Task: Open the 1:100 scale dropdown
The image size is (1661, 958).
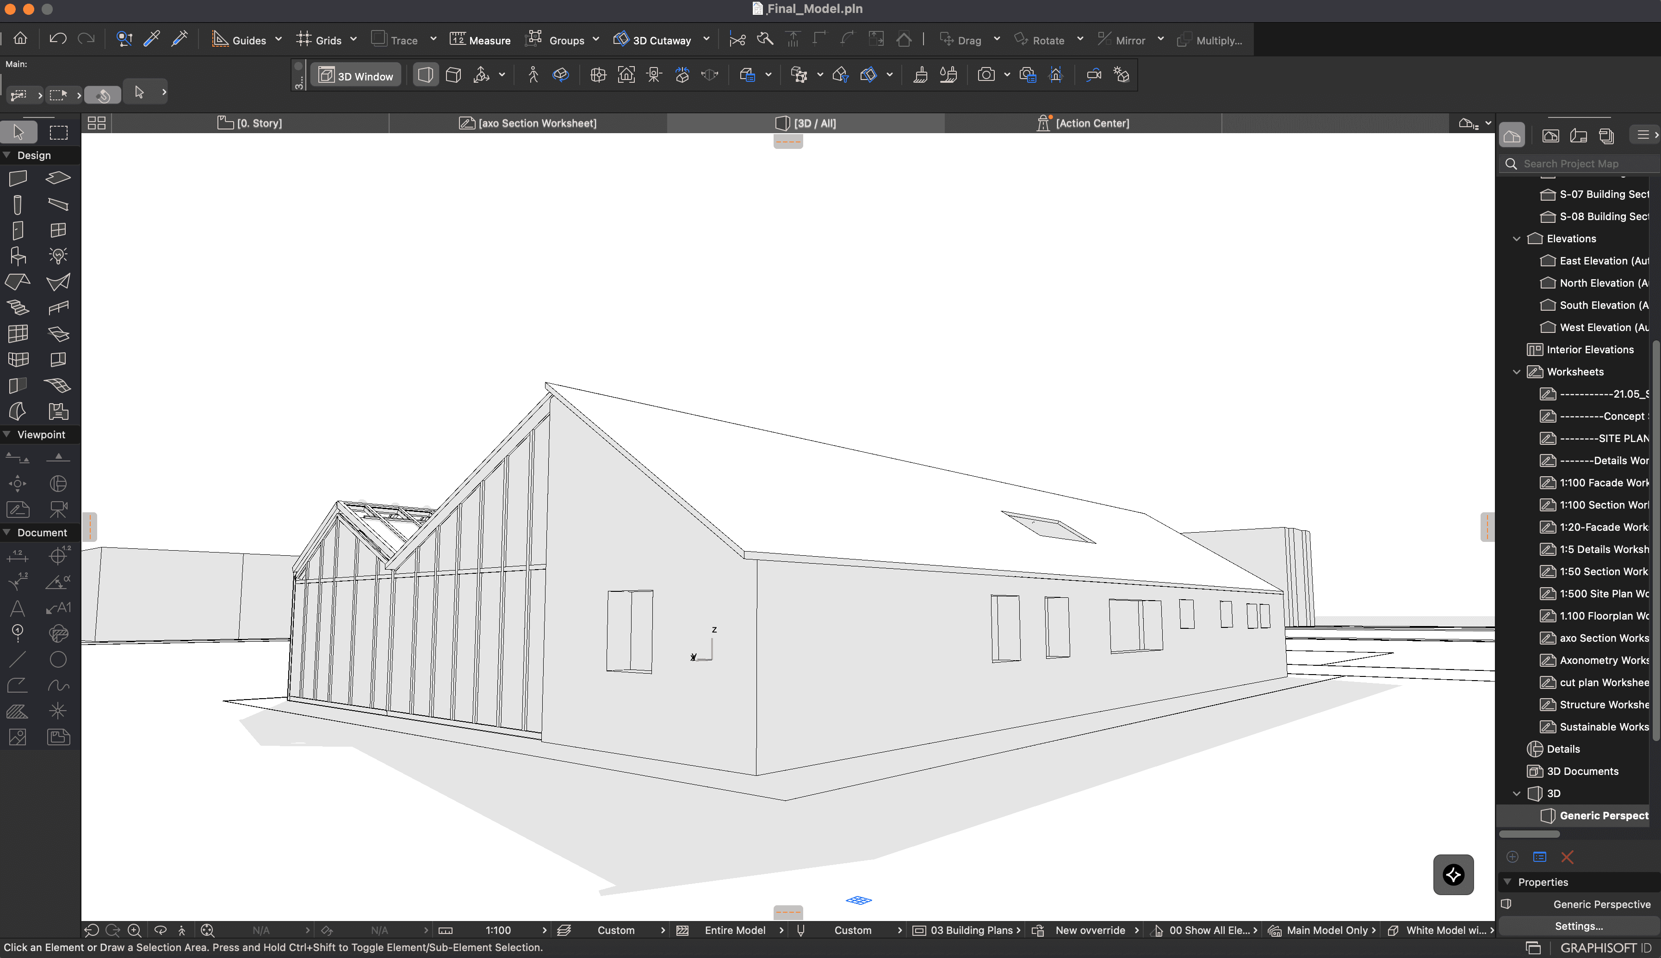Action: tap(498, 930)
